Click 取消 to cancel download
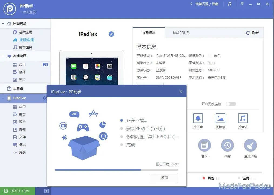The height and width of the screenshot is (195, 274). tap(165, 178)
